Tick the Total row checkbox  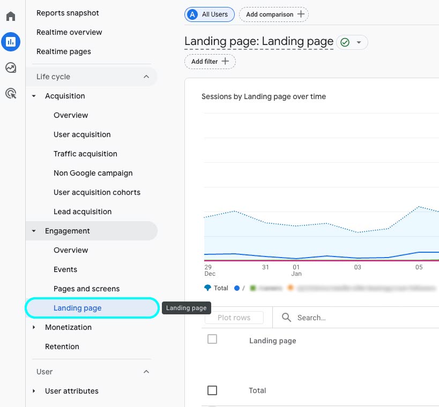(x=212, y=390)
